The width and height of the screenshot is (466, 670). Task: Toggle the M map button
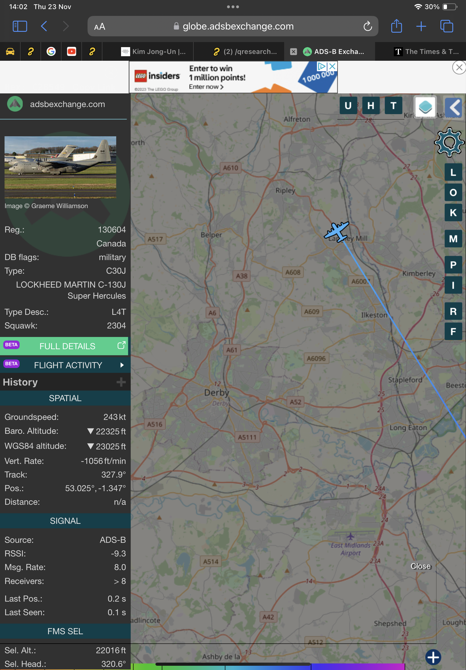pyautogui.click(x=453, y=239)
